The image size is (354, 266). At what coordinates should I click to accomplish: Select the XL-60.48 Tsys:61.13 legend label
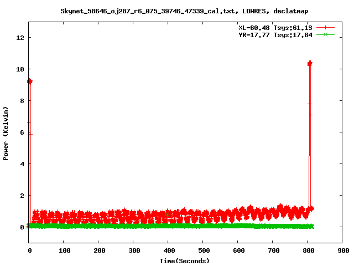(x=275, y=28)
